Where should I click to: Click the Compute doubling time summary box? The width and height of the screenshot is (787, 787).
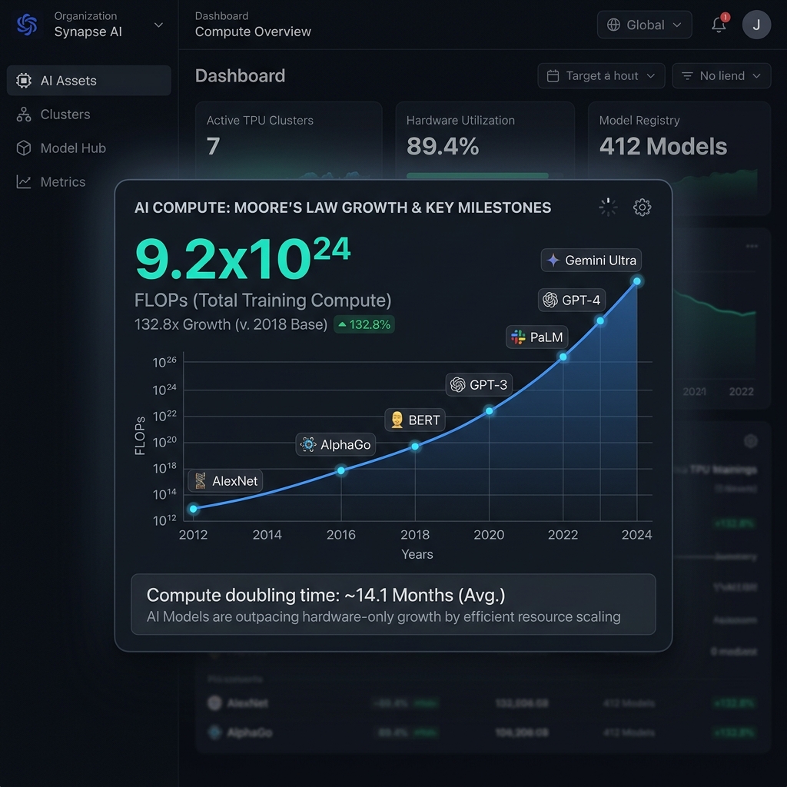(x=393, y=604)
